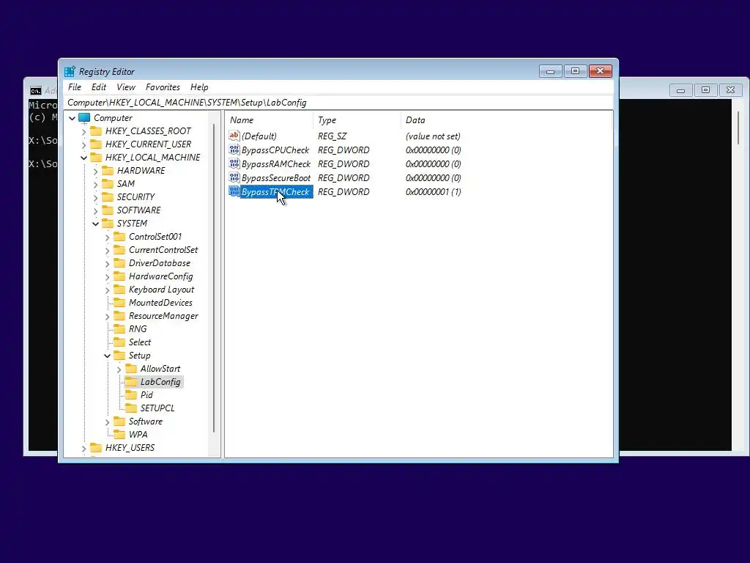
Task: Sort by the Name column header
Action: (269, 120)
